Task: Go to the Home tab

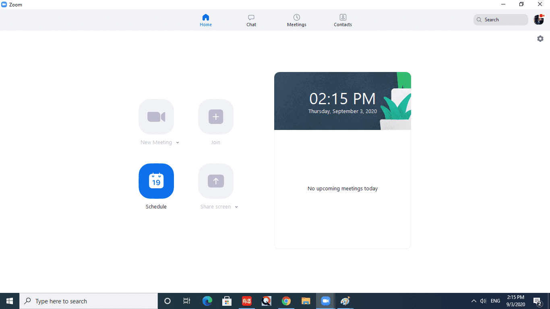Action: (206, 20)
